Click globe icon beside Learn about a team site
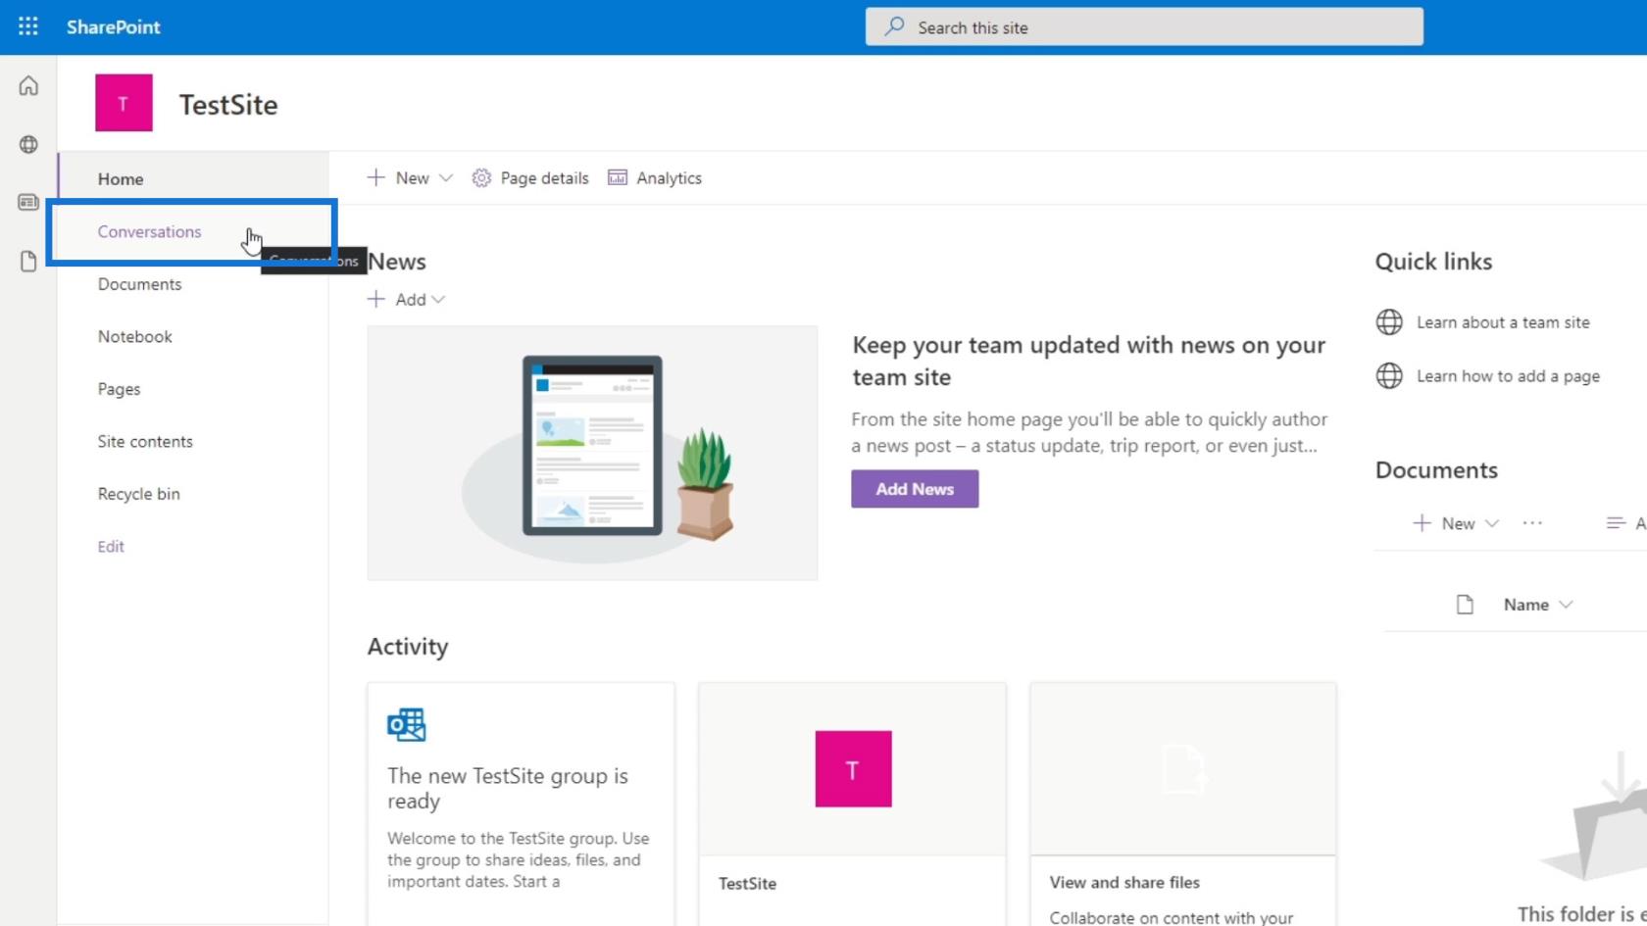1647x926 pixels. click(x=1389, y=322)
